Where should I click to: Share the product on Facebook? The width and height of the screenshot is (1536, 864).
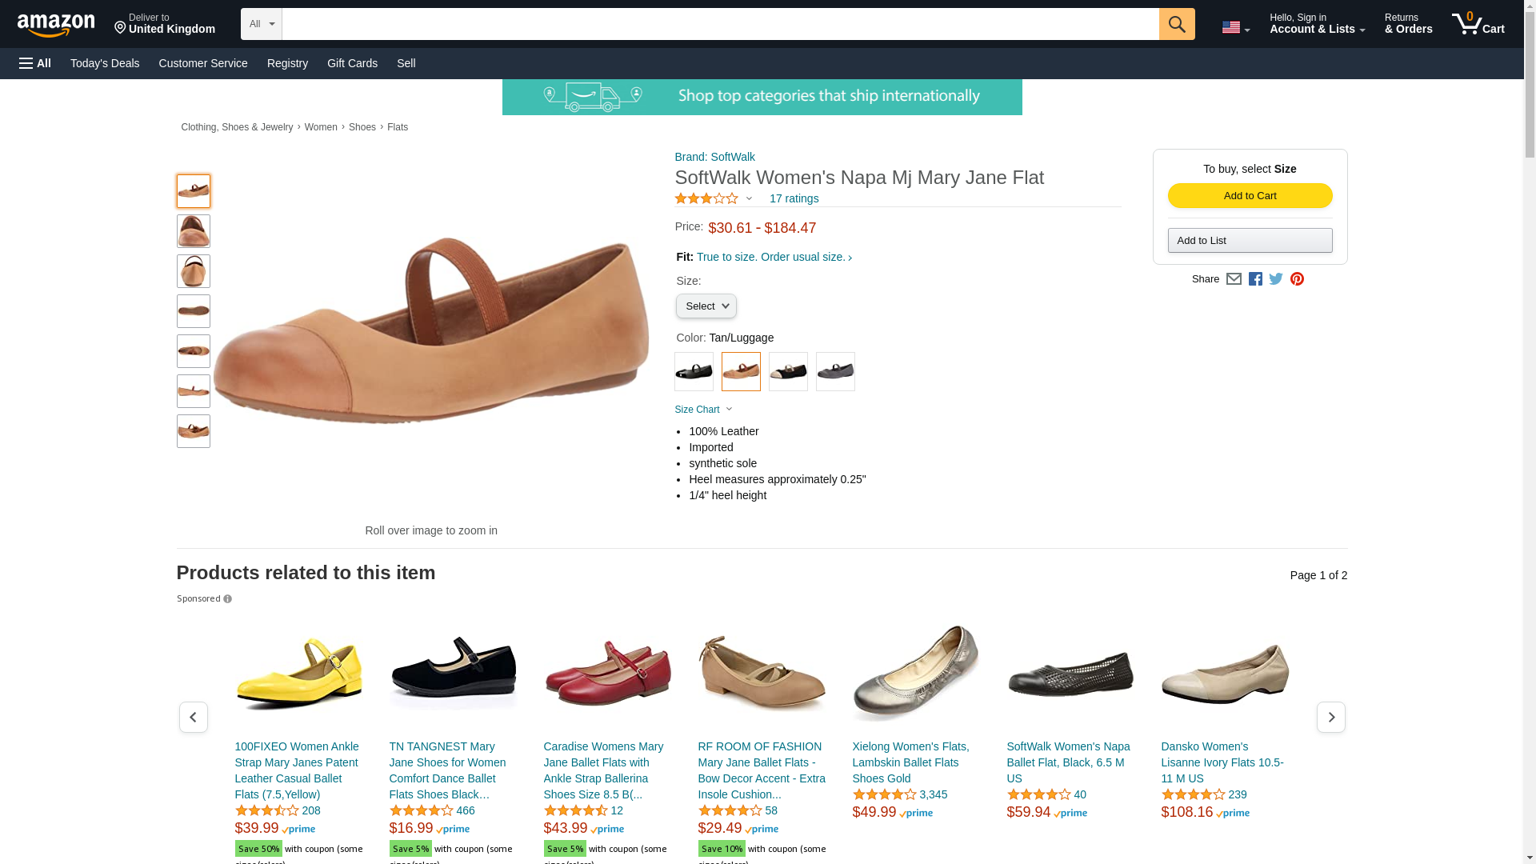coord(1255,279)
